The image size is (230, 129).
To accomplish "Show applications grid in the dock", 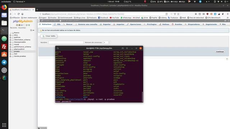I will (x=4, y=125).
